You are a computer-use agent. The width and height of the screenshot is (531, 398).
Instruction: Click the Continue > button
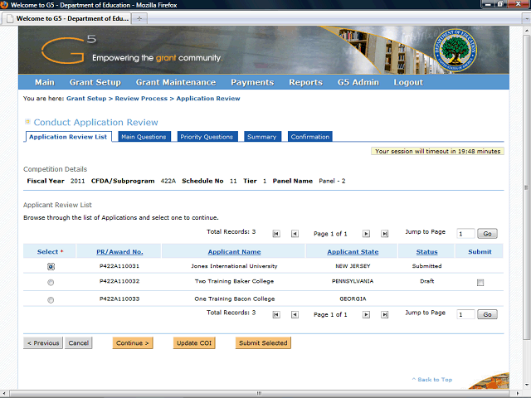click(133, 342)
